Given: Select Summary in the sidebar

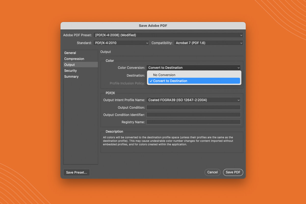Looking at the screenshot, I should (x=81, y=76).
